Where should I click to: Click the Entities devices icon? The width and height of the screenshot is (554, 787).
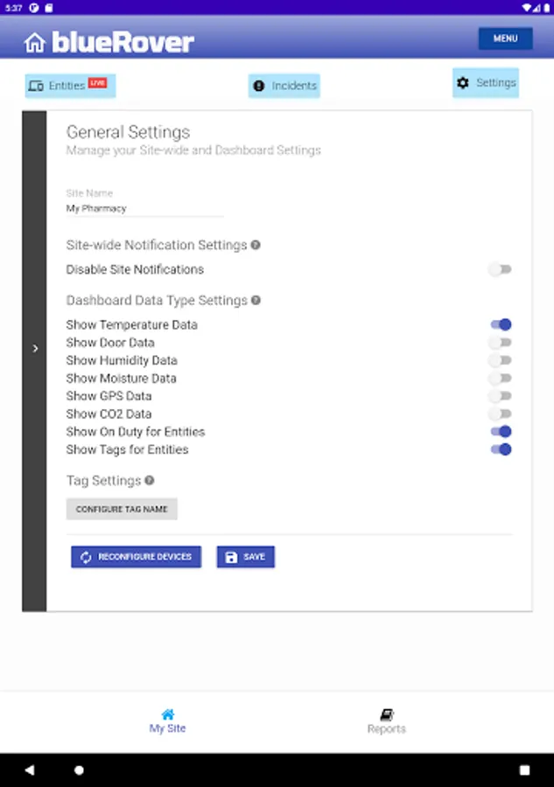(x=36, y=86)
